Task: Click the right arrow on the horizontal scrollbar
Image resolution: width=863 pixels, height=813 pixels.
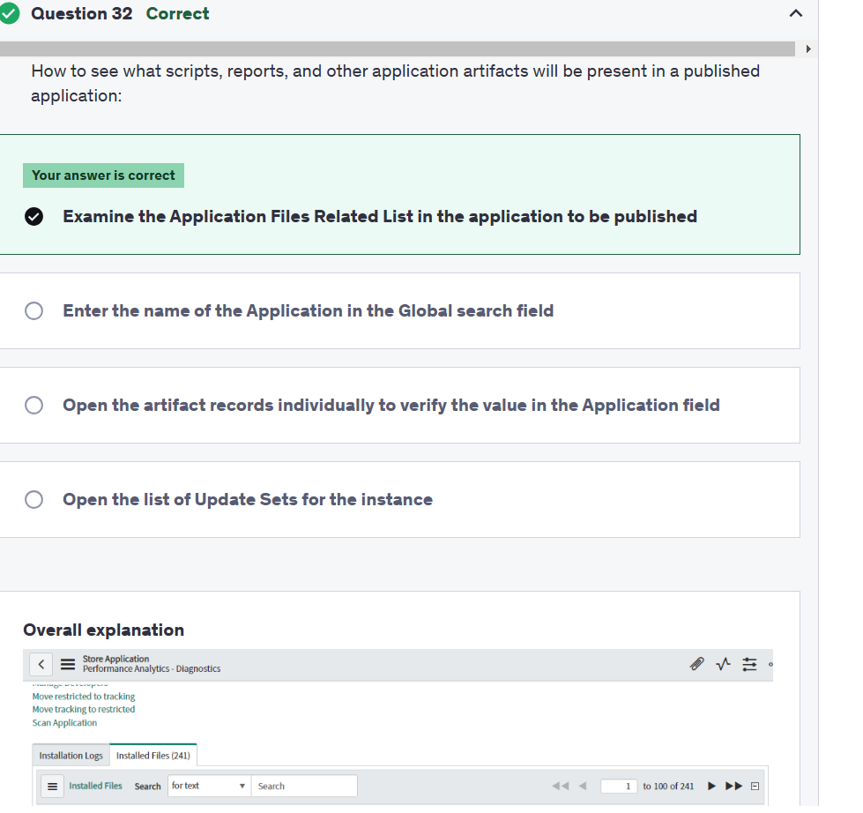Action: (x=808, y=49)
